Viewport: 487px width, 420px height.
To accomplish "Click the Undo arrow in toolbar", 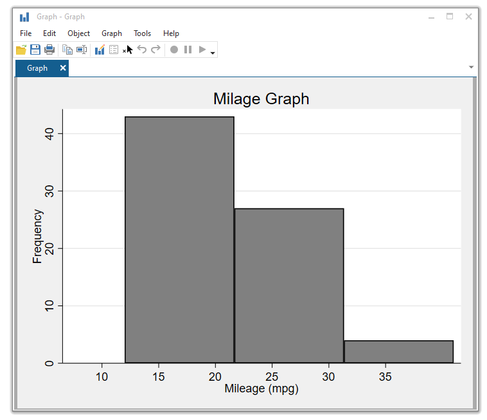I will [x=142, y=50].
